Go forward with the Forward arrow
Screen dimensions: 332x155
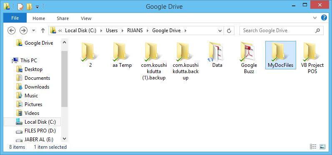click(x=23, y=30)
